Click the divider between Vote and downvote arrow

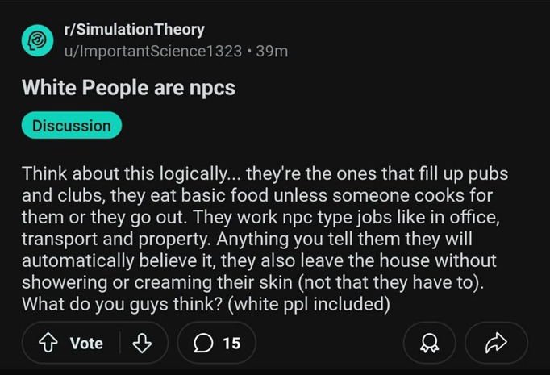(120, 343)
